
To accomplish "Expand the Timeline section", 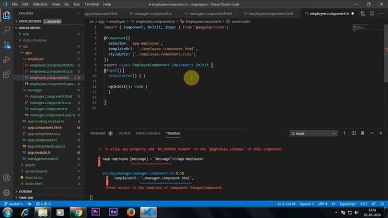I will click(26, 198).
